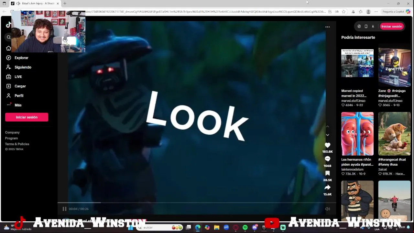Click the browser address bar URL

point(205,12)
